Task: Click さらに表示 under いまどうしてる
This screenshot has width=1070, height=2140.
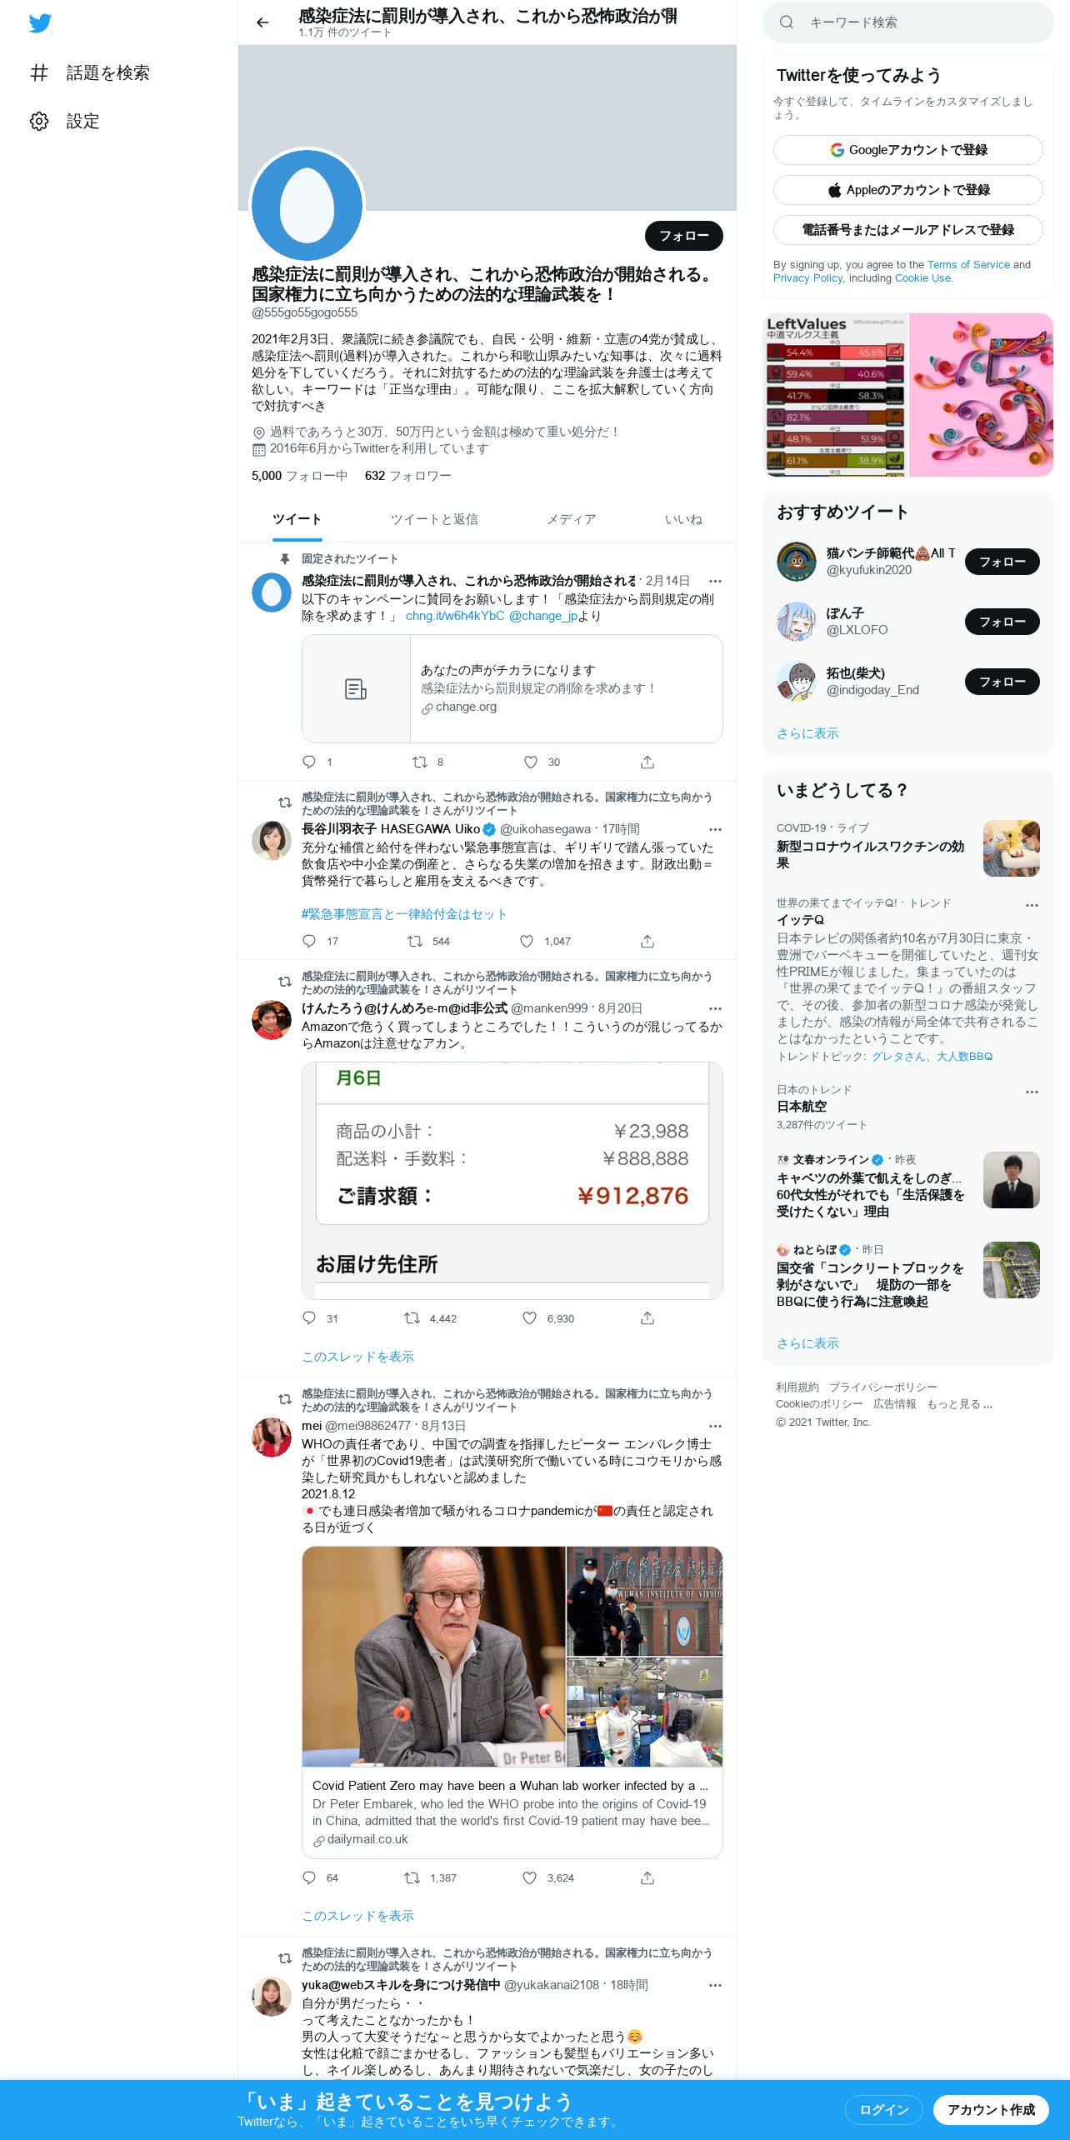Action: point(807,1343)
